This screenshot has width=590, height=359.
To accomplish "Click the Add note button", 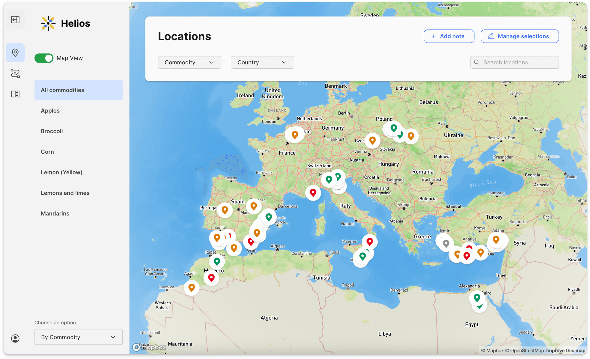I will point(449,36).
